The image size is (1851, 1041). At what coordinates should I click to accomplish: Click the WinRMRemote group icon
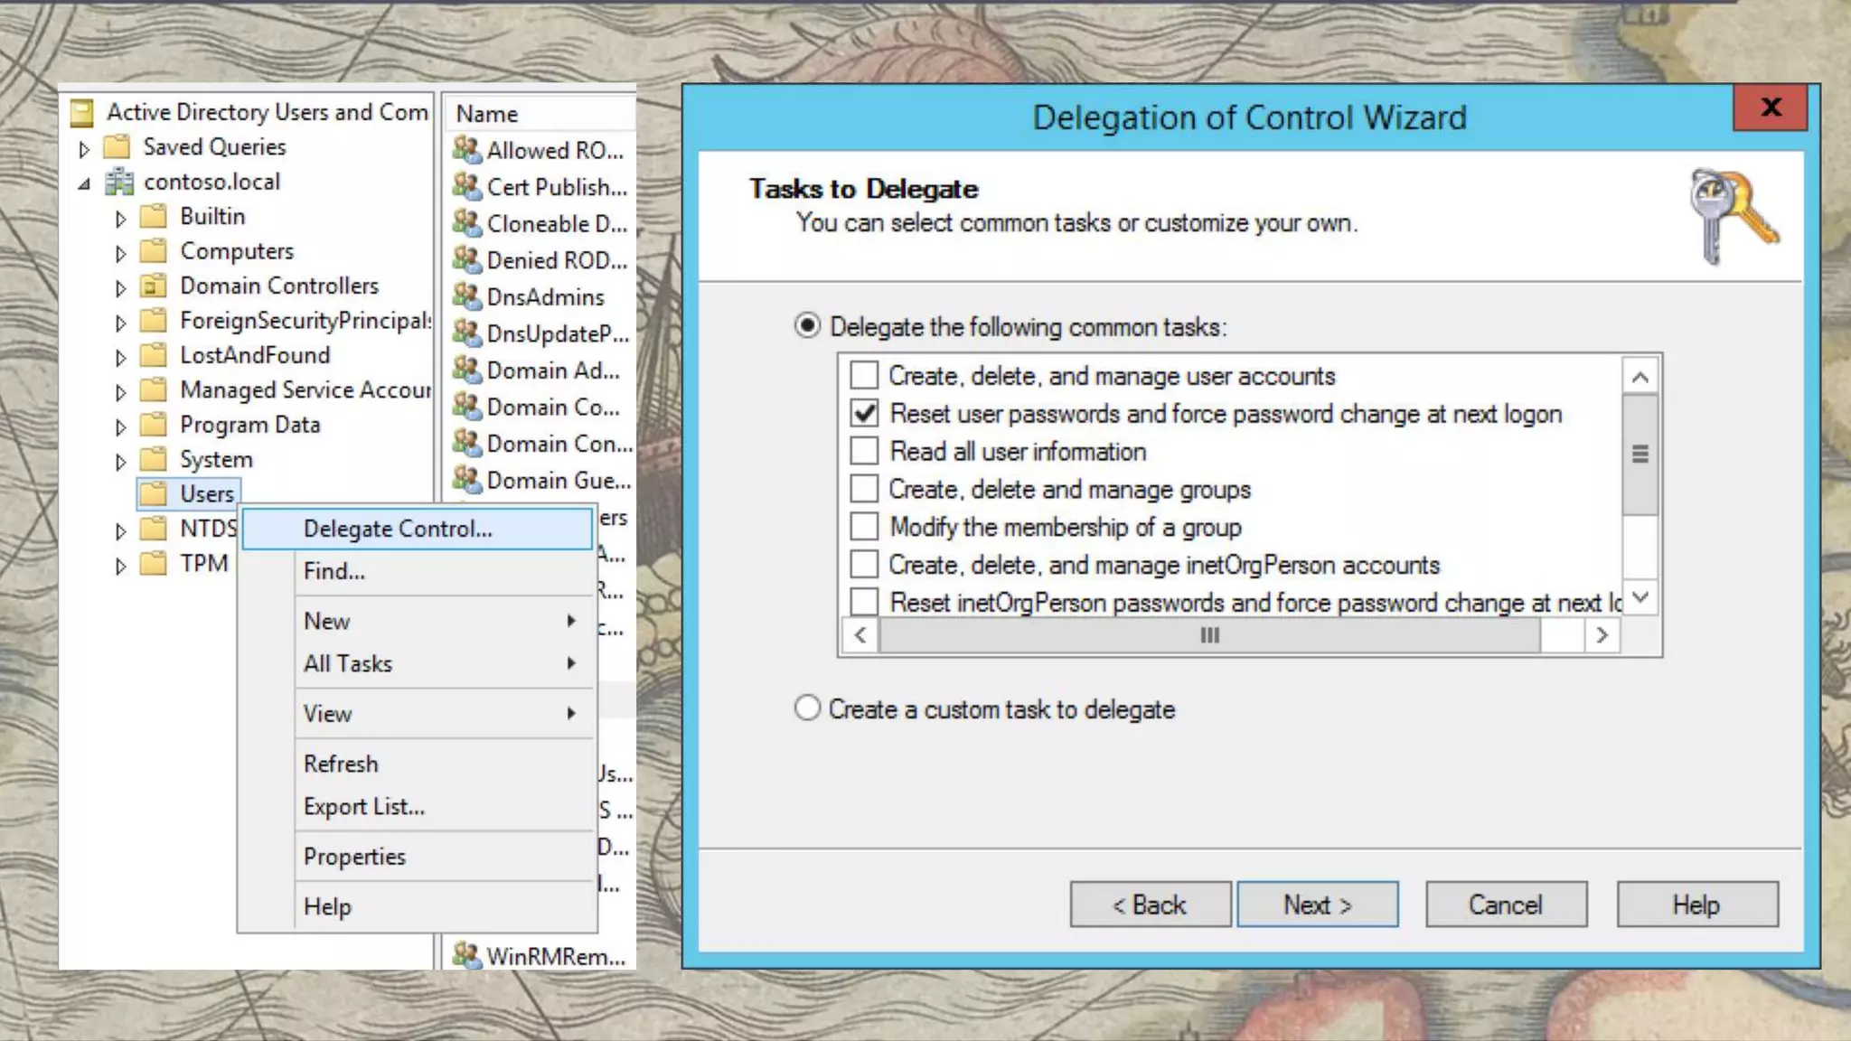click(x=466, y=955)
